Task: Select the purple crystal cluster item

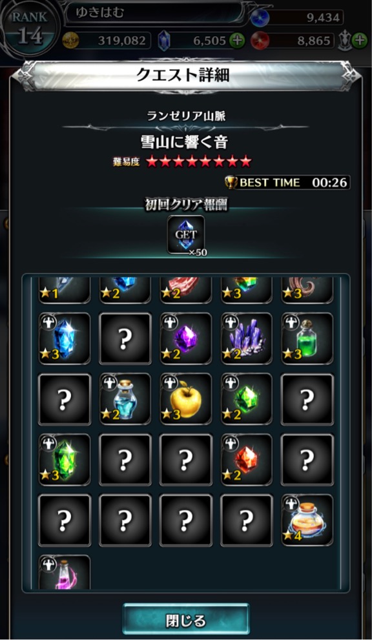Action: pyautogui.click(x=247, y=338)
